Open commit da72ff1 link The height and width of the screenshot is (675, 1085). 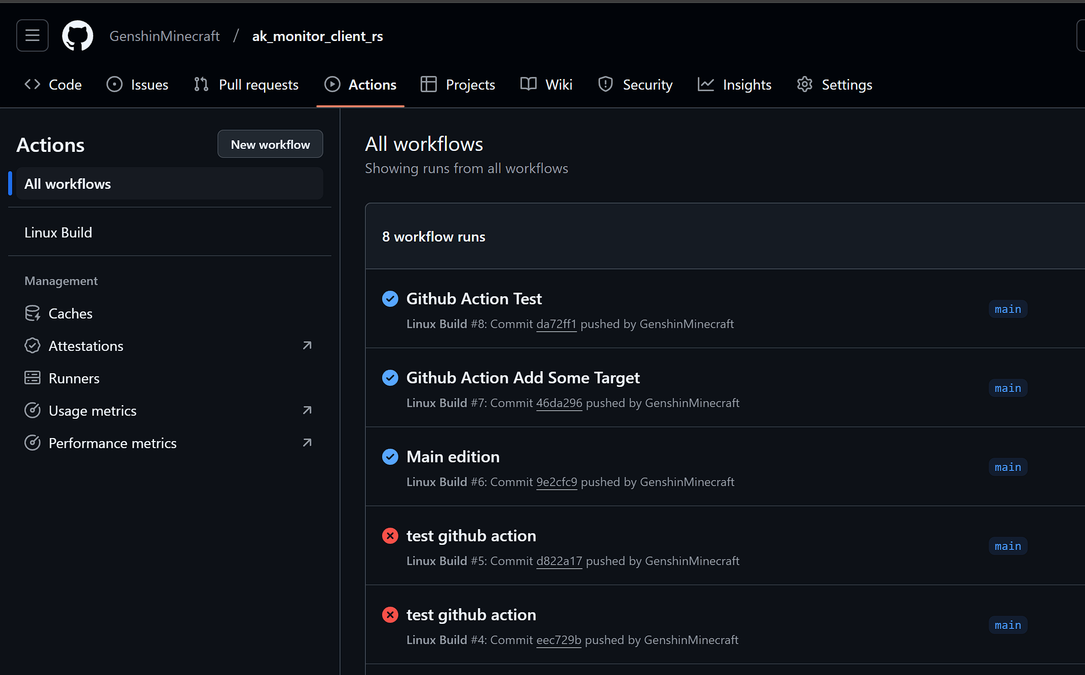pos(556,324)
